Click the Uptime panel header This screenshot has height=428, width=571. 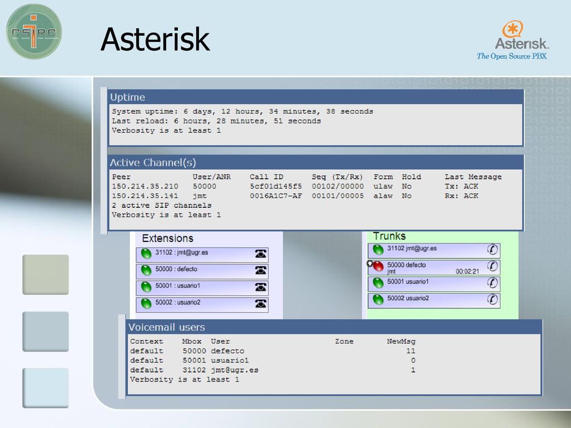click(316, 97)
